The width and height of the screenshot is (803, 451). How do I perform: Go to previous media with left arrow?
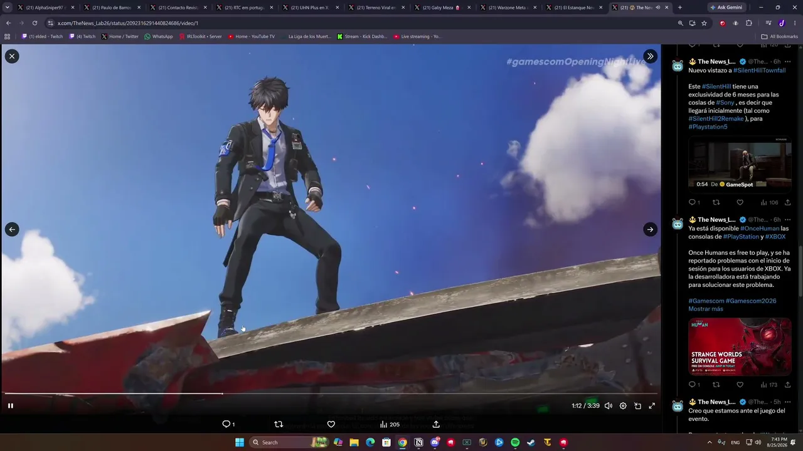coord(12,229)
